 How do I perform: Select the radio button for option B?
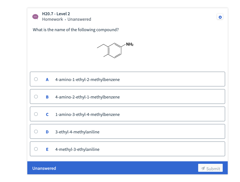coord(36,96)
